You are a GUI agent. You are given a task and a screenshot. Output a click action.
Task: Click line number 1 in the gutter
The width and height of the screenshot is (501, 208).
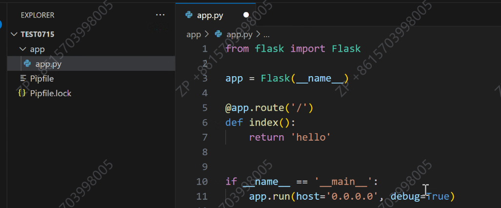coord(204,49)
